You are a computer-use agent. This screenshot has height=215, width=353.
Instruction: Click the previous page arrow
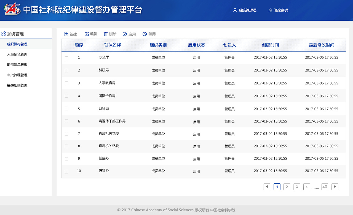click(267, 187)
